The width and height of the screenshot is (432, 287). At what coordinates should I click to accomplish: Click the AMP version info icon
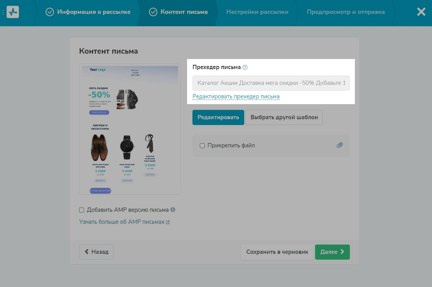pos(173,210)
